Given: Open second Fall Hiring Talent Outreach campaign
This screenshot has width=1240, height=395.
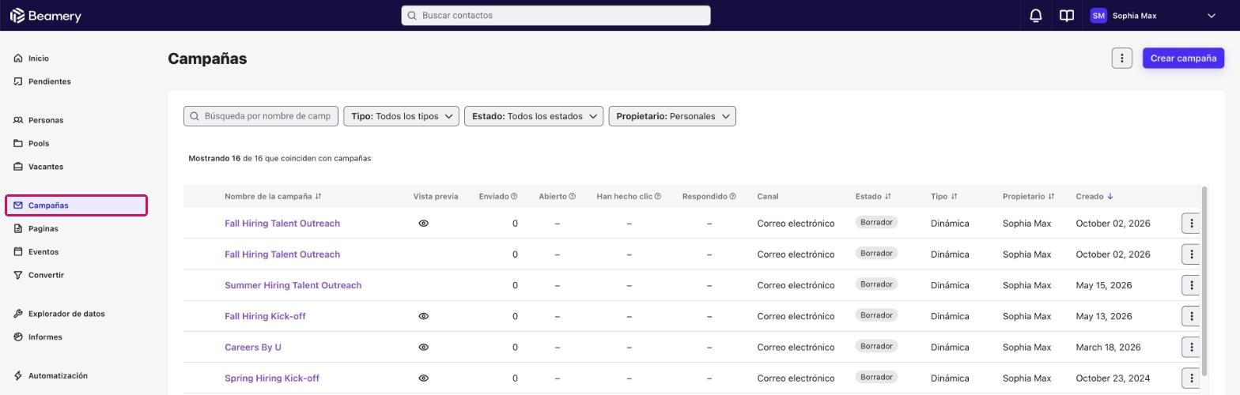Looking at the screenshot, I should click(282, 254).
